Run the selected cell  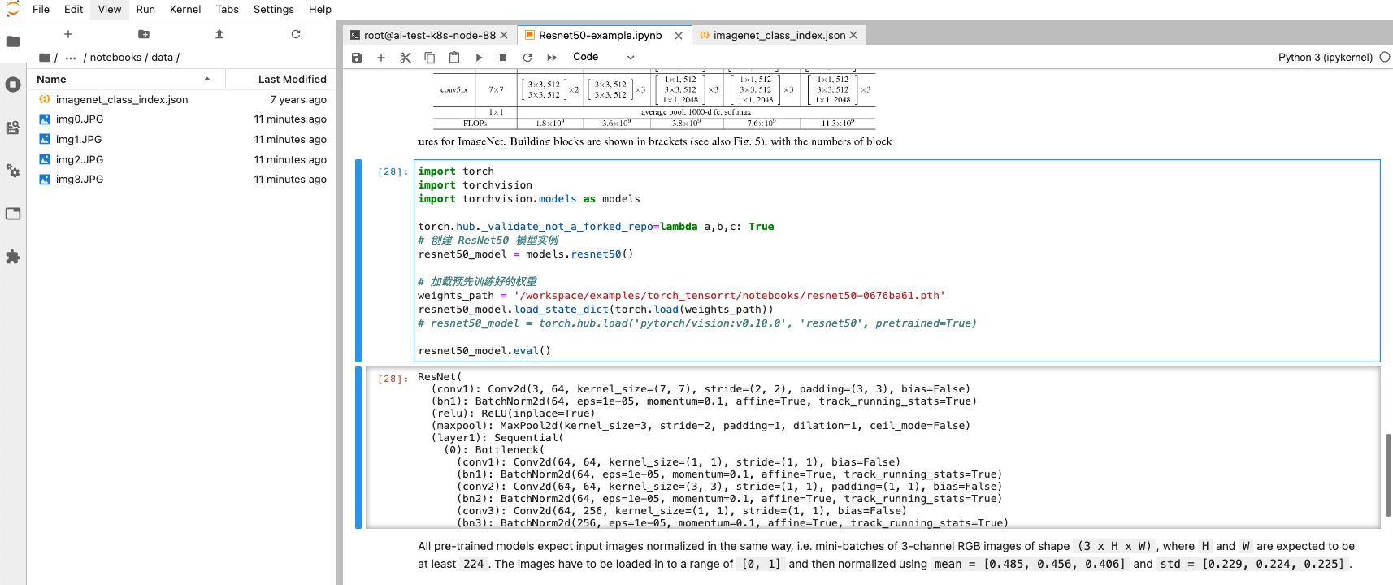(479, 58)
